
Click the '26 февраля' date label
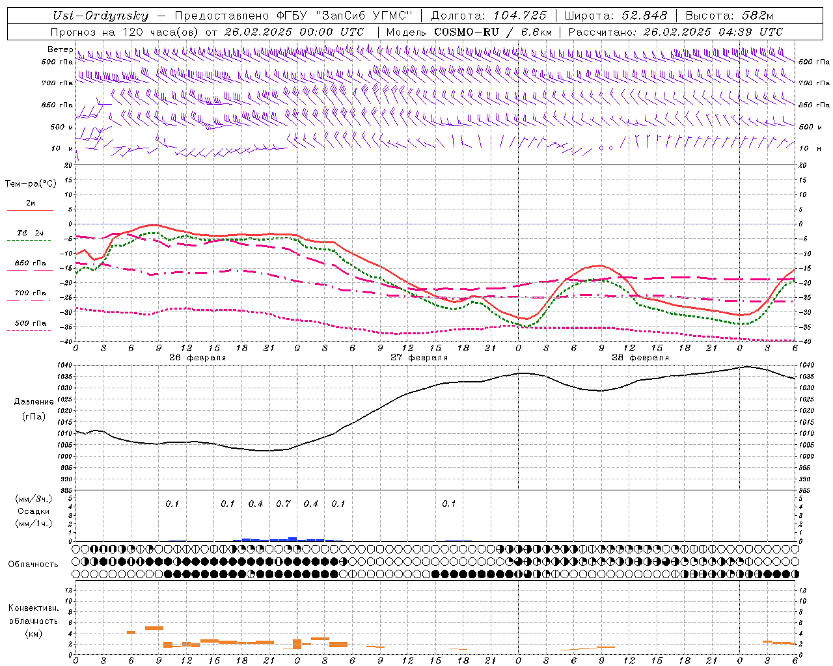coord(198,358)
